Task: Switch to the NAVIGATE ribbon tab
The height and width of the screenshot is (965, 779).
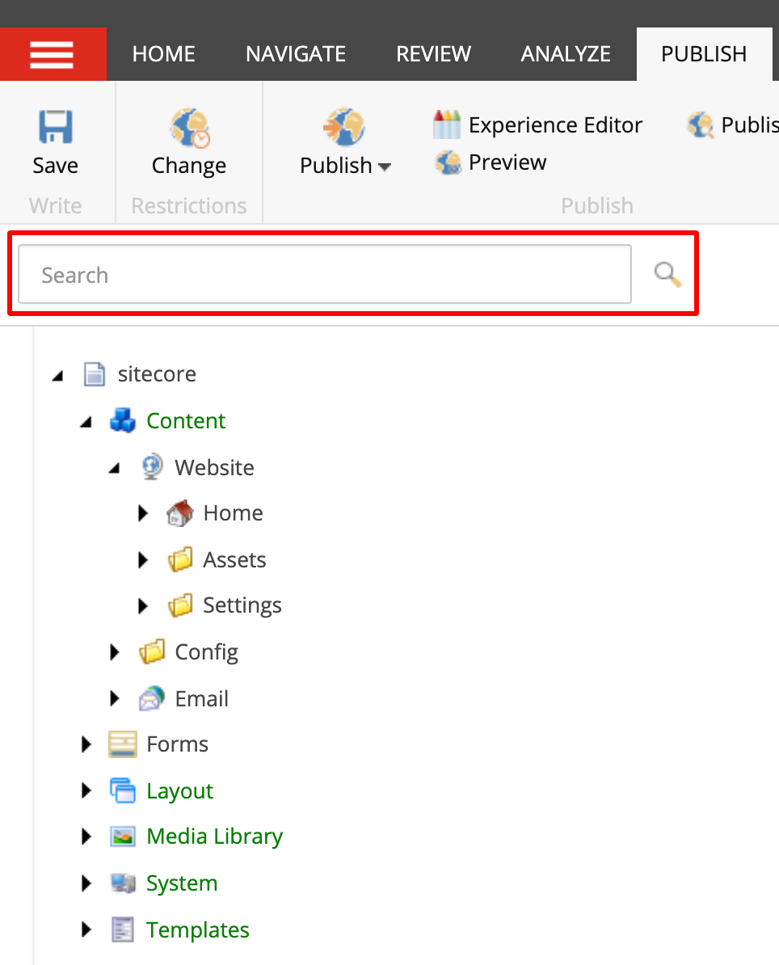Action: (295, 54)
